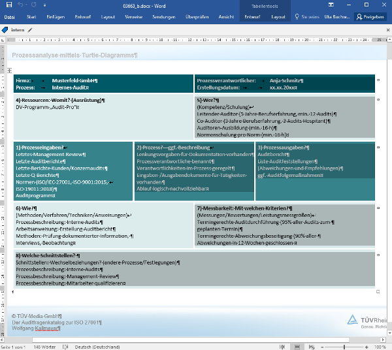This screenshot has height=350, width=392.
Task: Open the Datei menu
Action: click(x=10, y=16)
